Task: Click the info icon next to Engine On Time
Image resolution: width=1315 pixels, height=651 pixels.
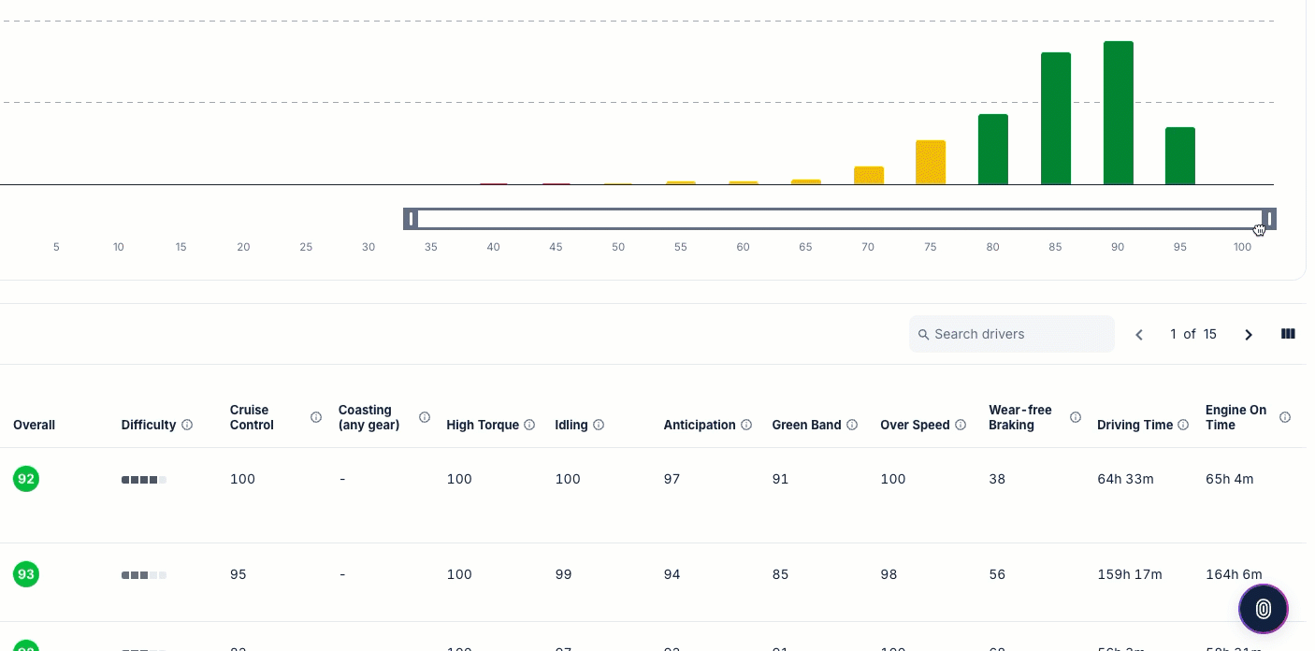Action: click(x=1285, y=418)
